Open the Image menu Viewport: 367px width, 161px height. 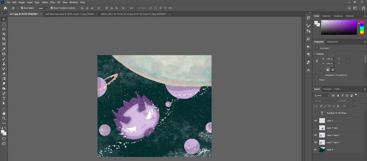22,2
